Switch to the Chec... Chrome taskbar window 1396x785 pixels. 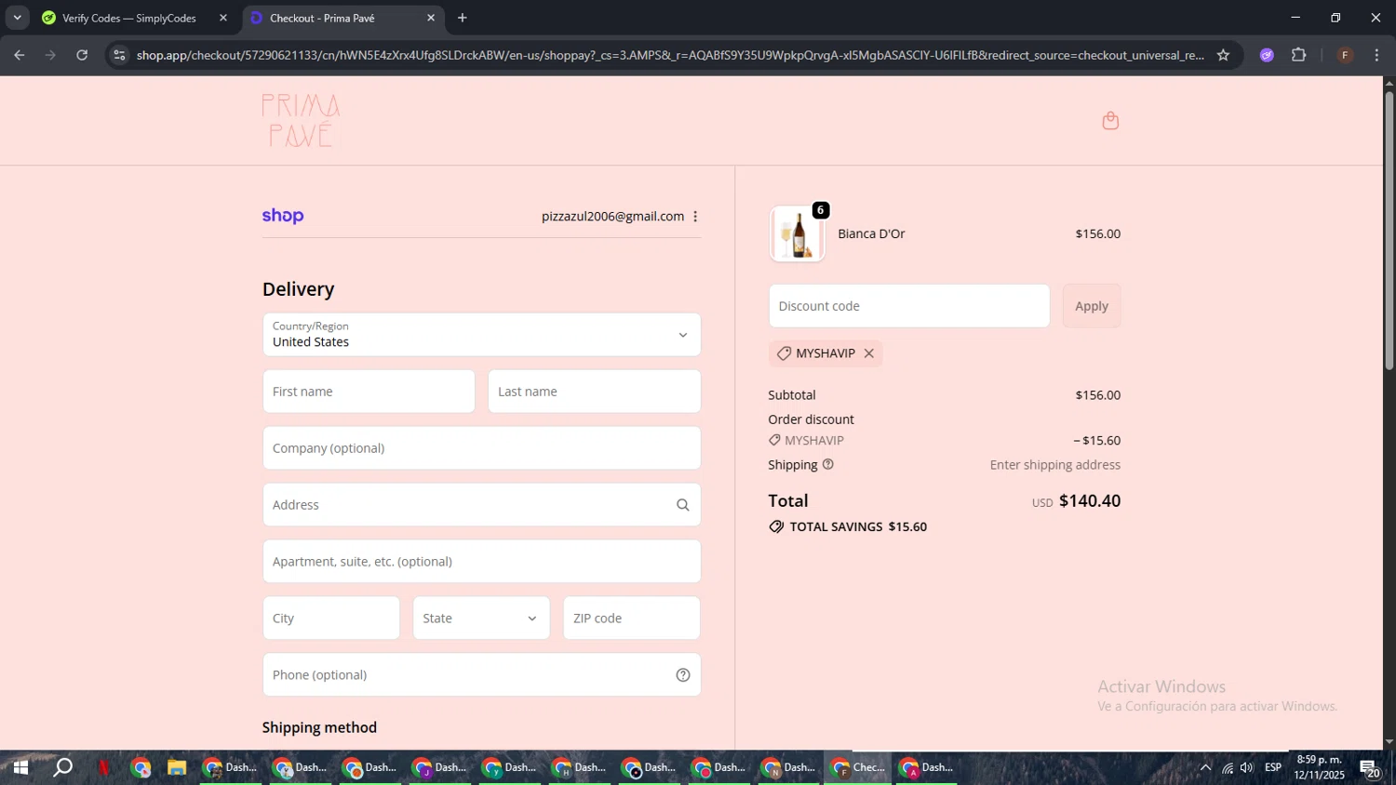858,767
